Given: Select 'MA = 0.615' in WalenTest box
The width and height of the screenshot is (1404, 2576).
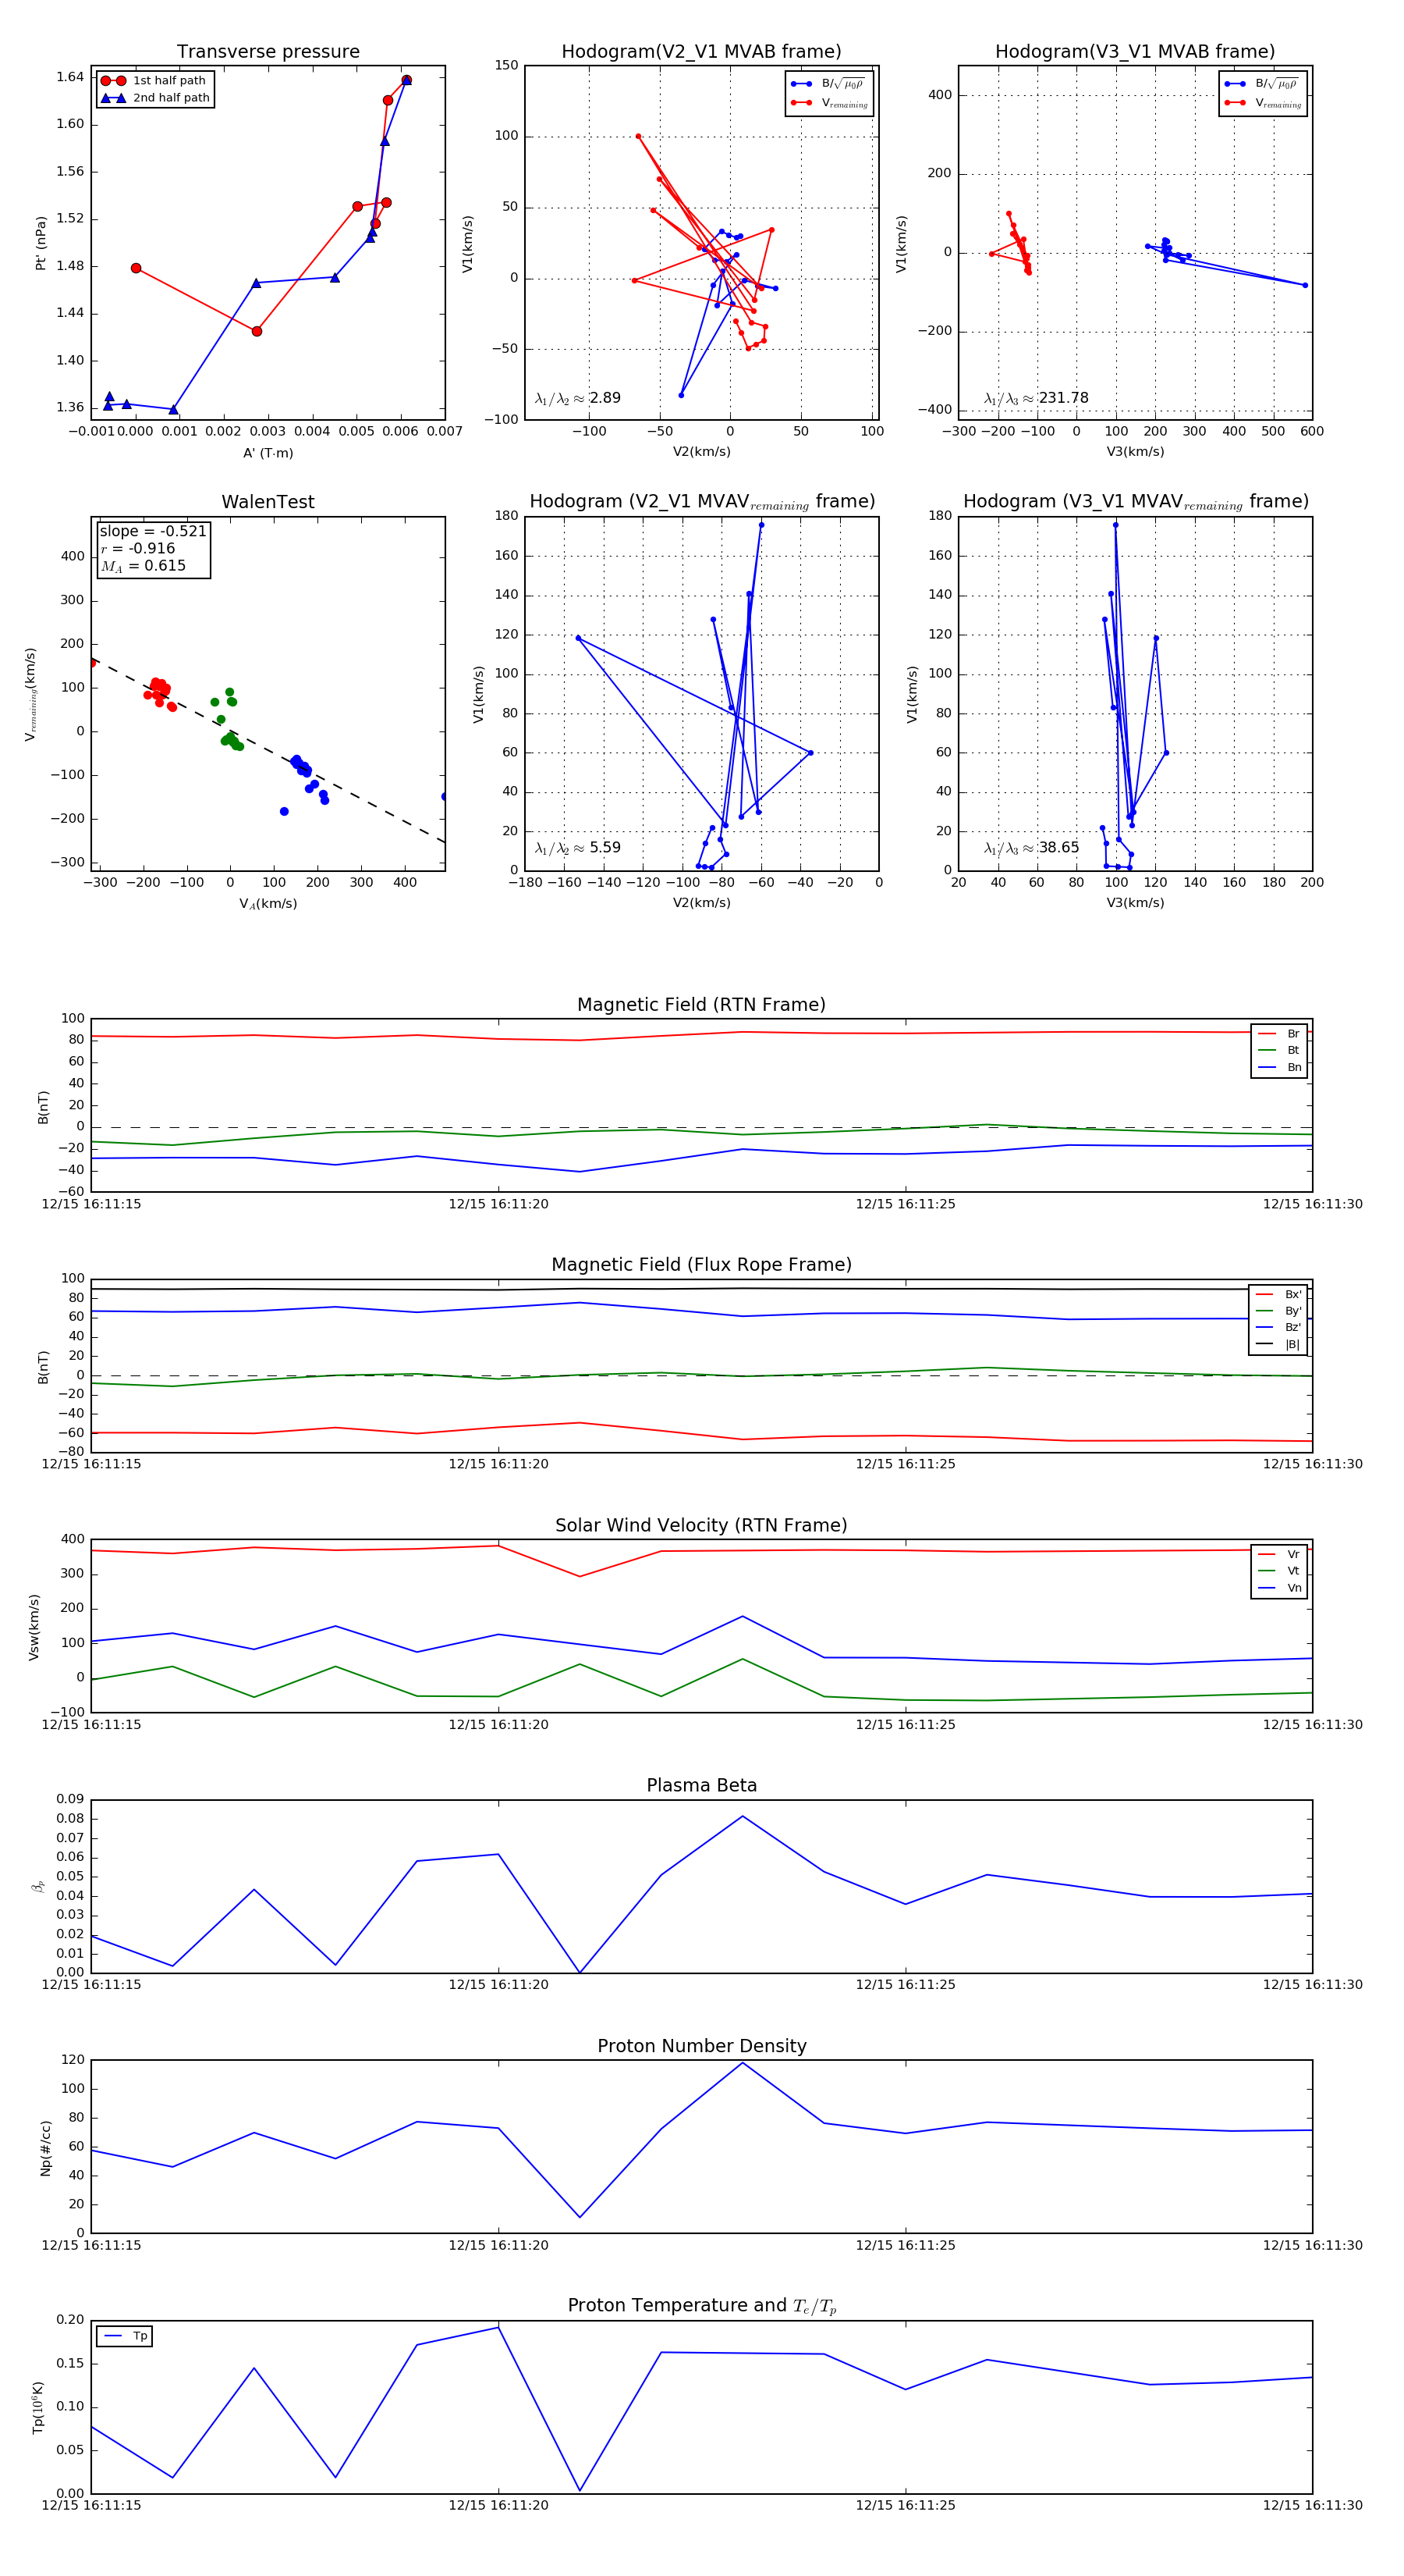Looking at the screenshot, I should (x=143, y=566).
